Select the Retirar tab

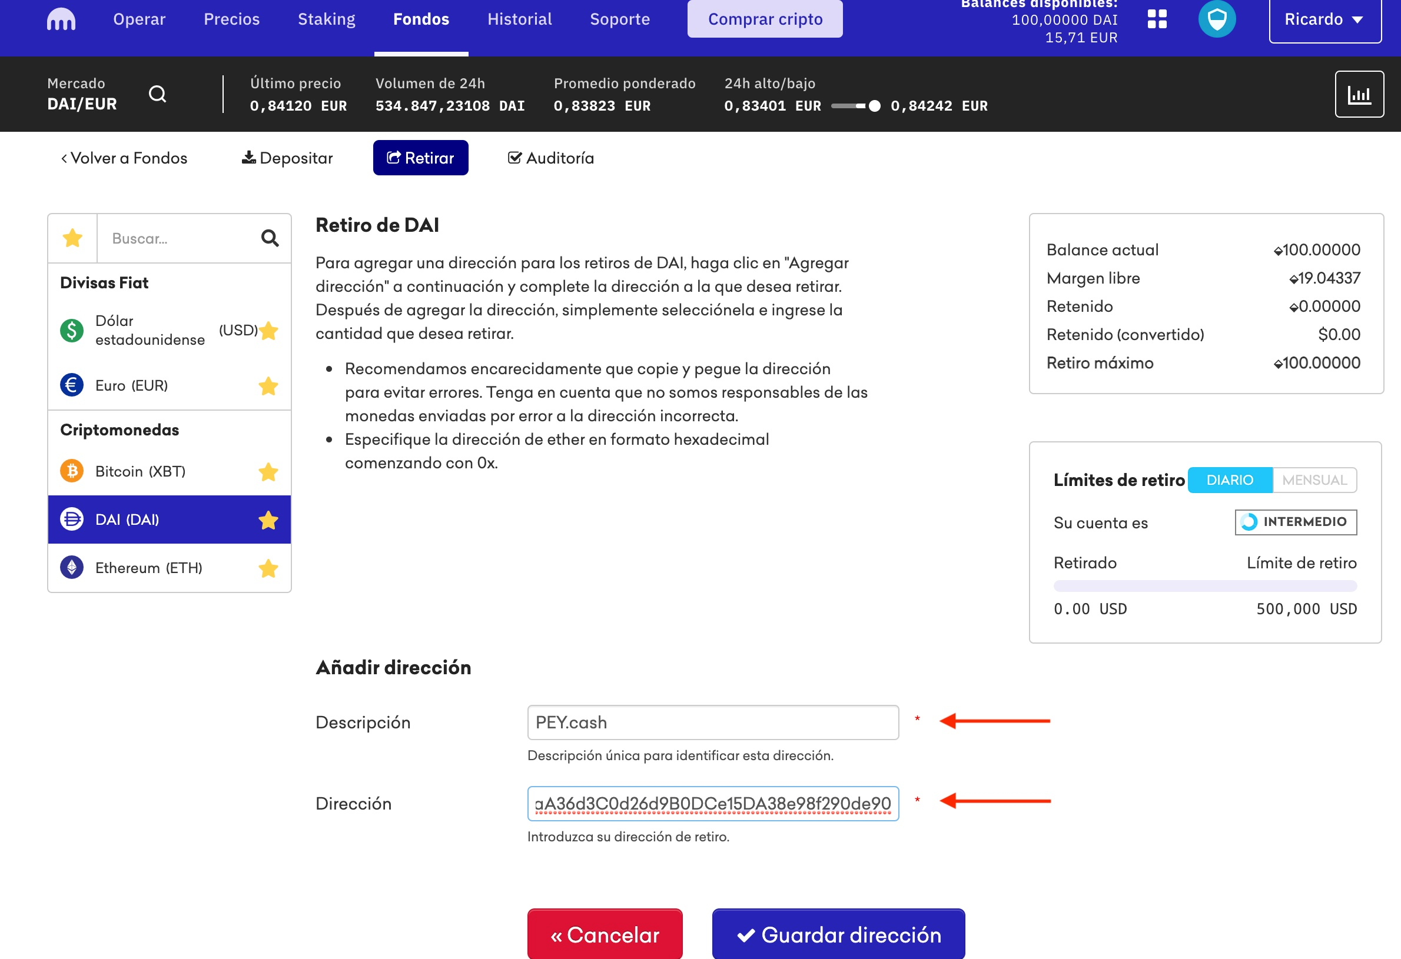coord(420,158)
